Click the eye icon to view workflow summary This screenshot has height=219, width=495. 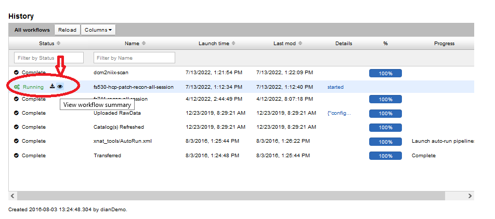60,87
